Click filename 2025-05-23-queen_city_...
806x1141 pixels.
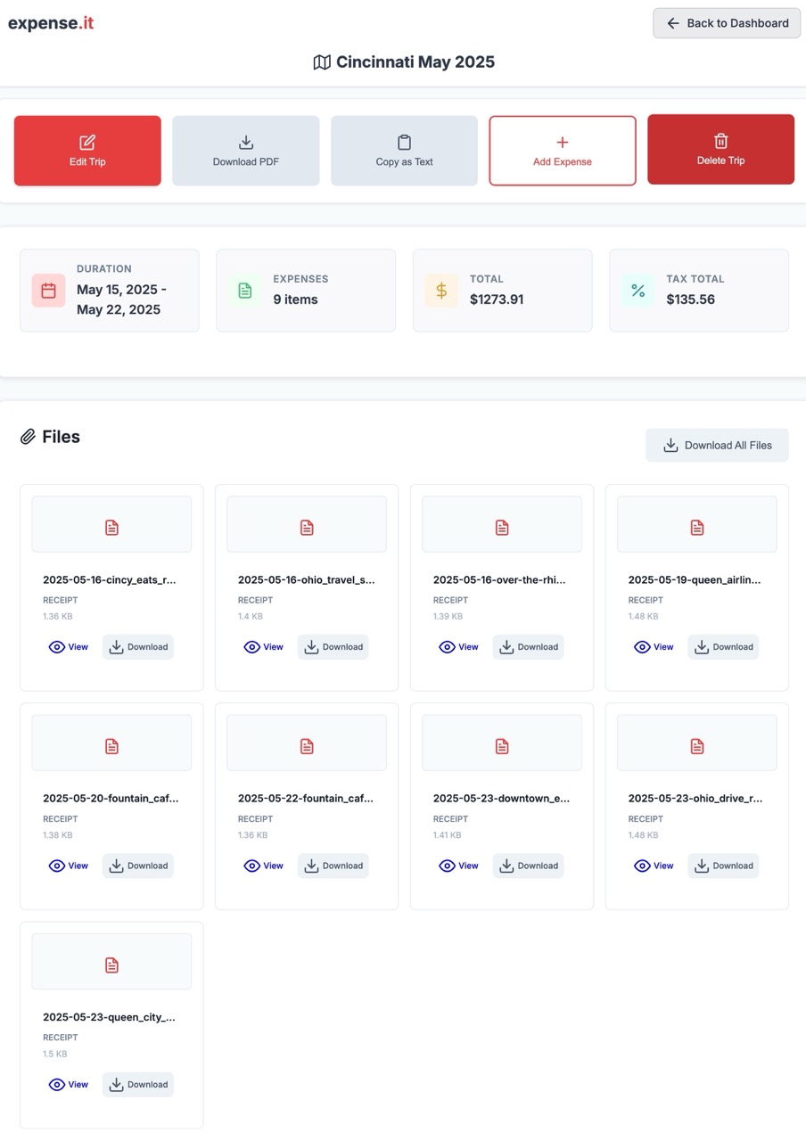click(110, 1017)
